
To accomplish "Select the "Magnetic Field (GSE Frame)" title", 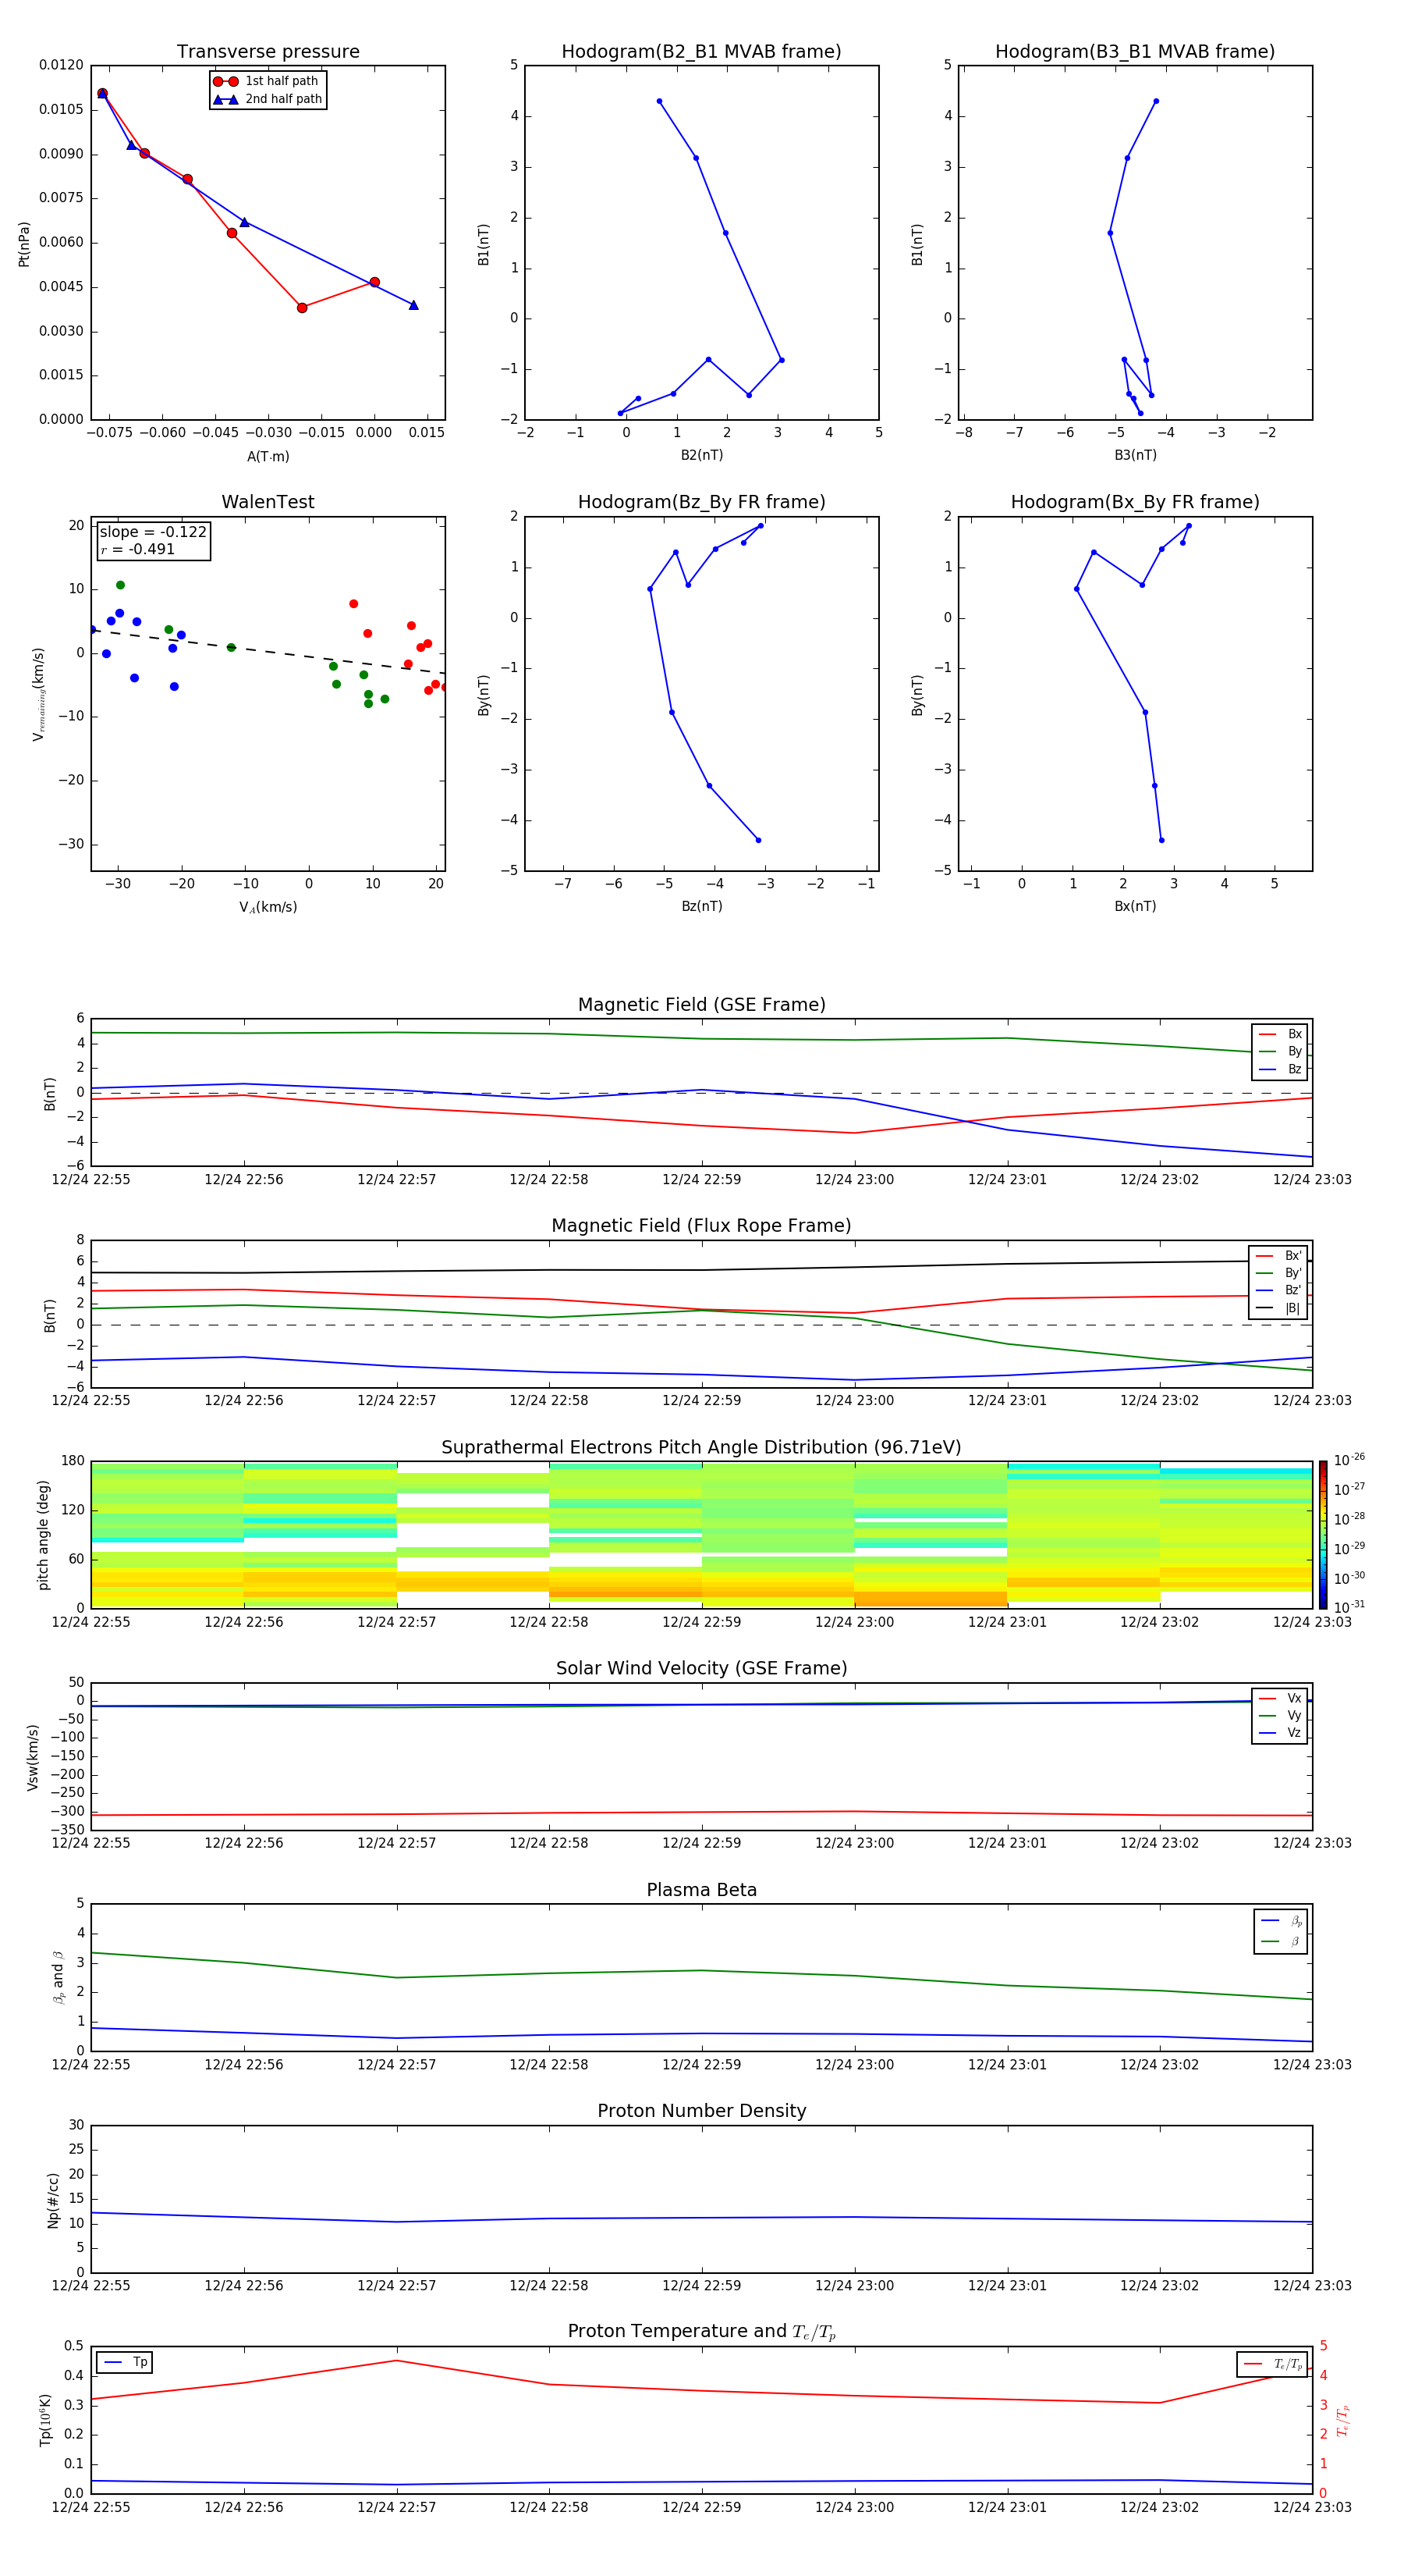I will pyautogui.click(x=701, y=1005).
